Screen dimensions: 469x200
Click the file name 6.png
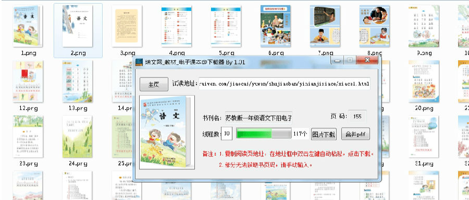(276, 54)
